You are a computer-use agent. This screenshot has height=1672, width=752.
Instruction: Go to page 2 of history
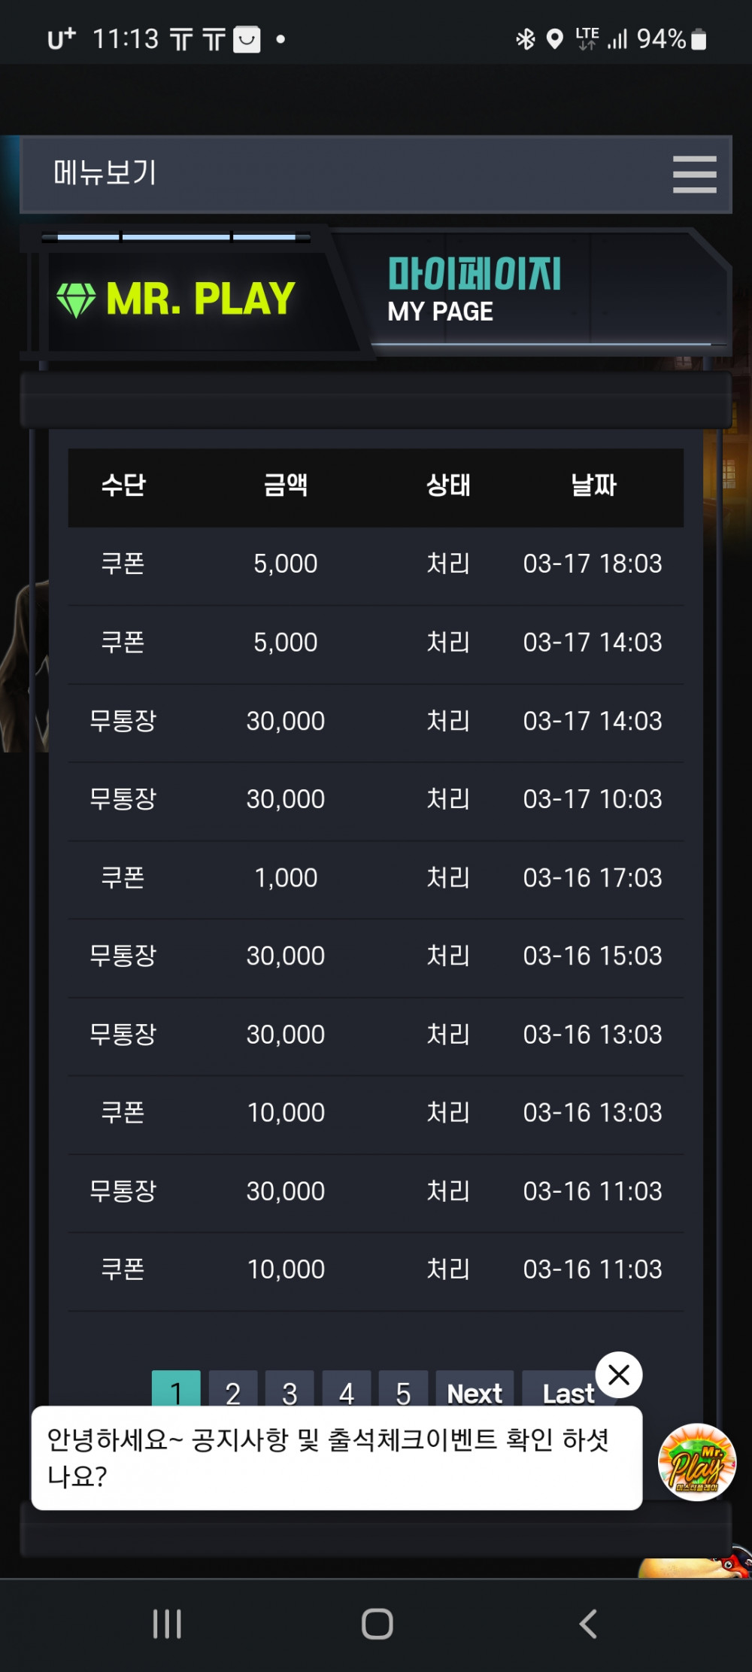tap(233, 1389)
